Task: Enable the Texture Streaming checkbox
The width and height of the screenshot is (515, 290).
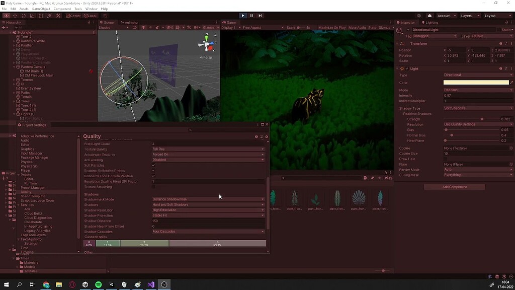Action: click(153, 186)
